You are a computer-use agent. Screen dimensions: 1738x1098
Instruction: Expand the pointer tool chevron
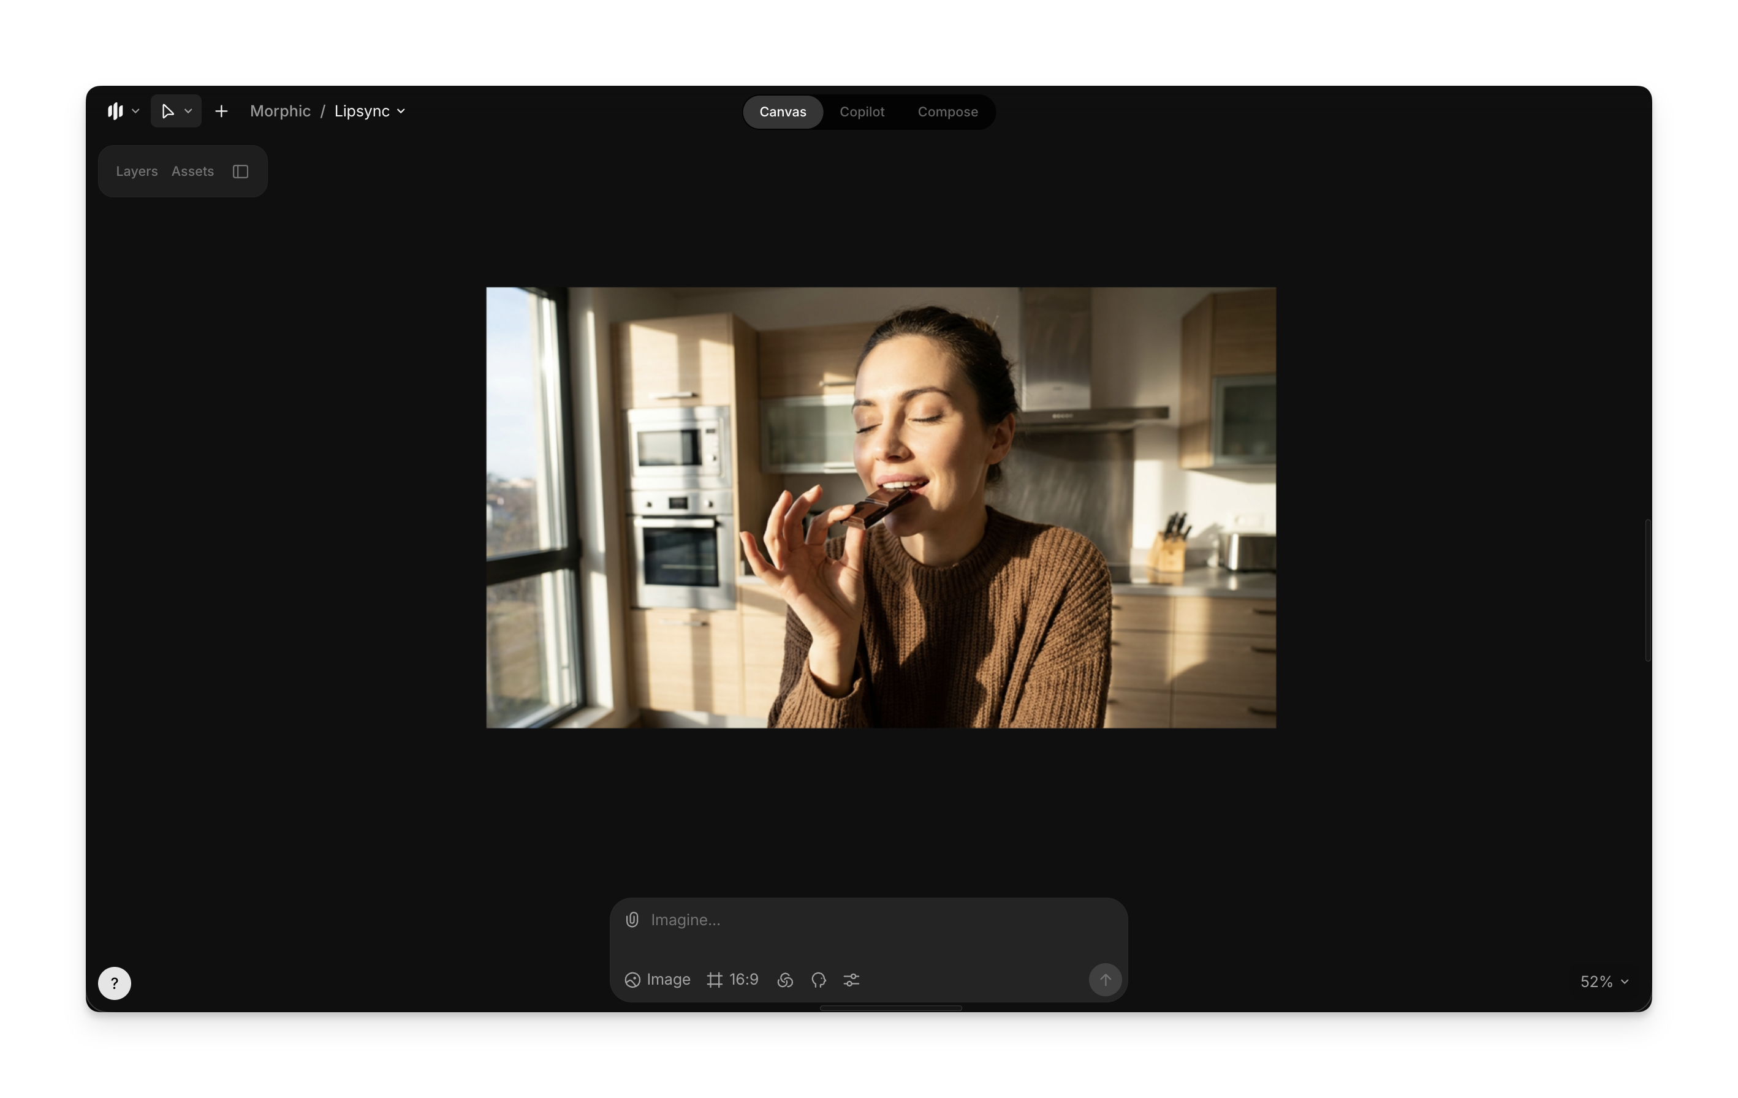click(x=188, y=111)
